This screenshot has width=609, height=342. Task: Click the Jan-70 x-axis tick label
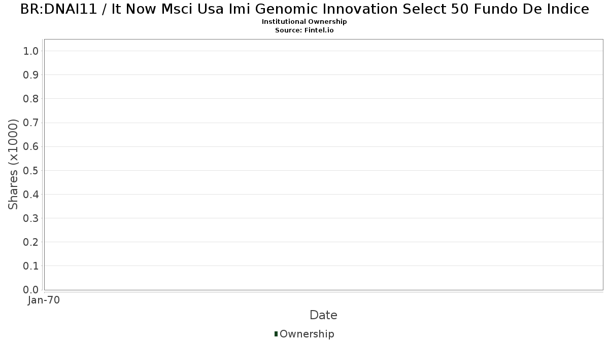[x=44, y=300]
